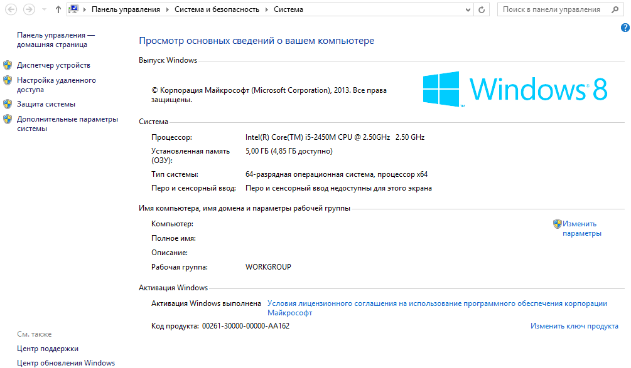The image size is (631, 368).
Task: Refresh the page with the refresh button
Action: [x=482, y=9]
